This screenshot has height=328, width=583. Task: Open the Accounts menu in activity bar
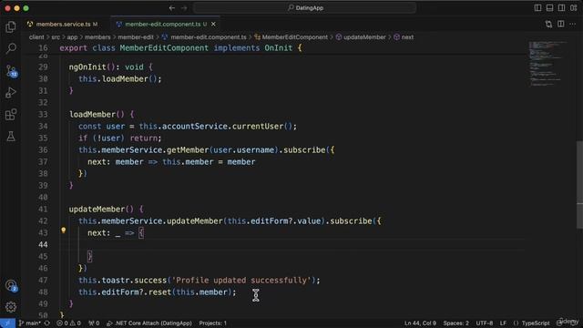tap(11, 285)
